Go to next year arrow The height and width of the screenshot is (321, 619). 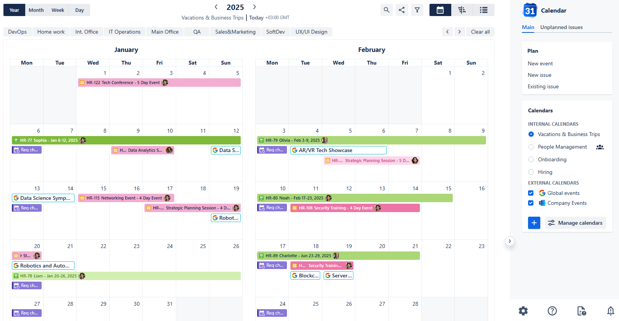point(254,7)
